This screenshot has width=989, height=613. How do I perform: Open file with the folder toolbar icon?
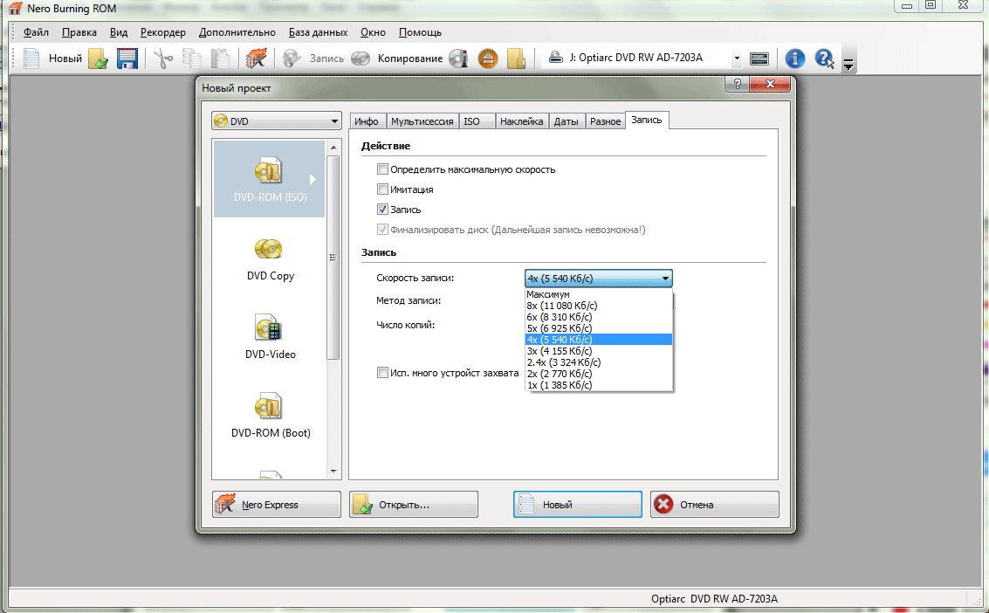tap(98, 58)
